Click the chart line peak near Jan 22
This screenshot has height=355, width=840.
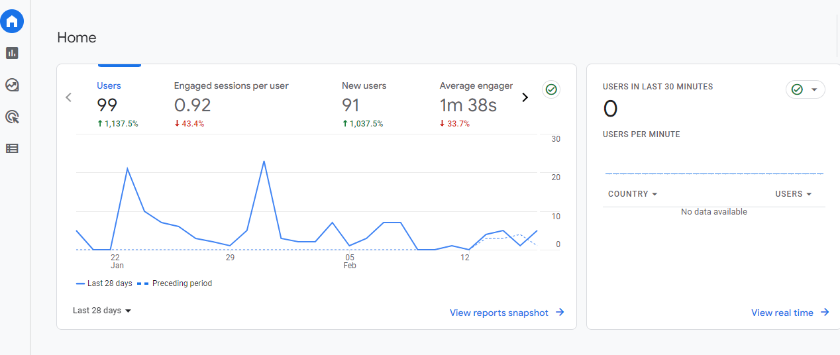click(x=127, y=169)
